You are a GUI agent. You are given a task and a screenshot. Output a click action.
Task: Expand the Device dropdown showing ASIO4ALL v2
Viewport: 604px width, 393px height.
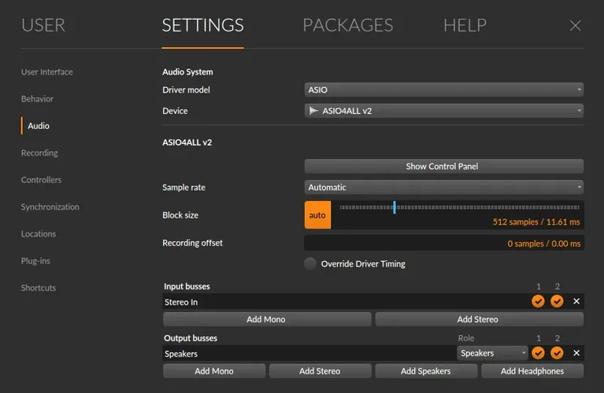pyautogui.click(x=443, y=111)
